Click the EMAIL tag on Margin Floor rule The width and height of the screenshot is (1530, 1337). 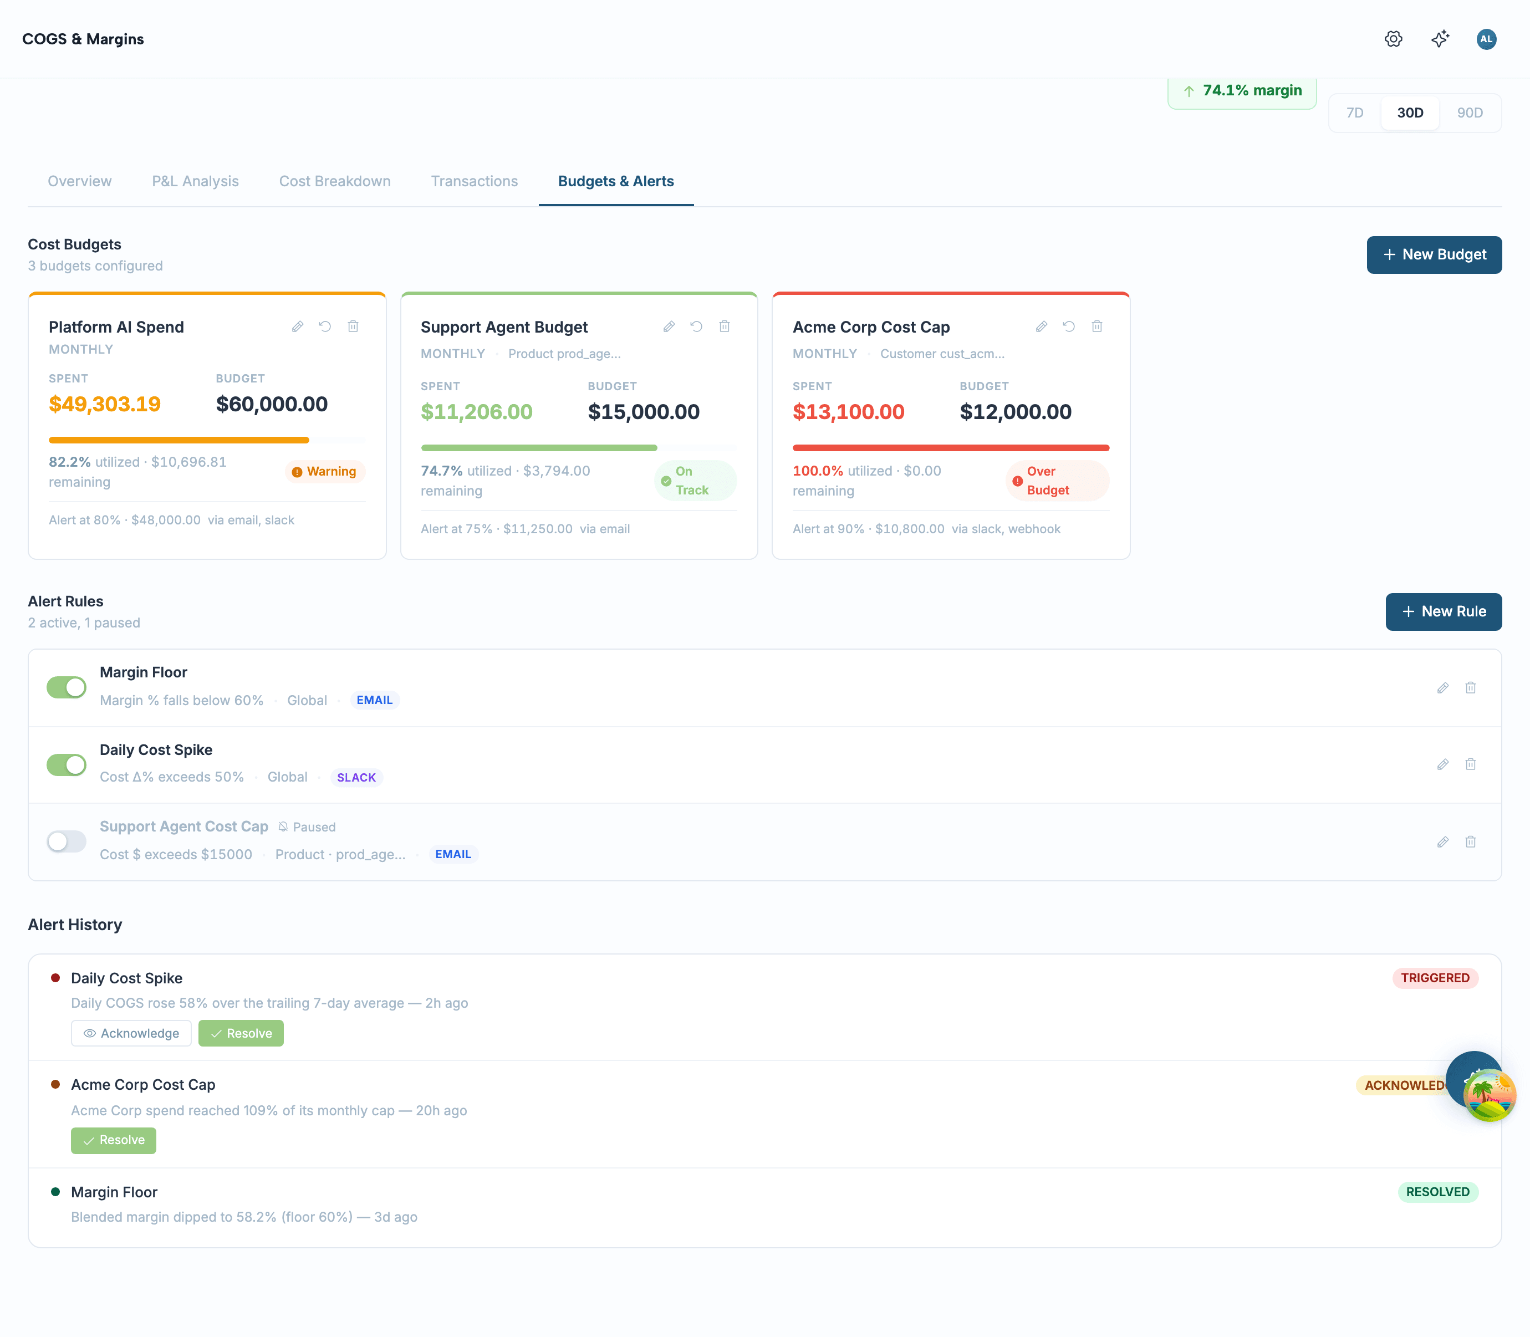pos(375,700)
